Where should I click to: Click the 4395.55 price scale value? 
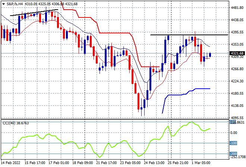(237, 32)
